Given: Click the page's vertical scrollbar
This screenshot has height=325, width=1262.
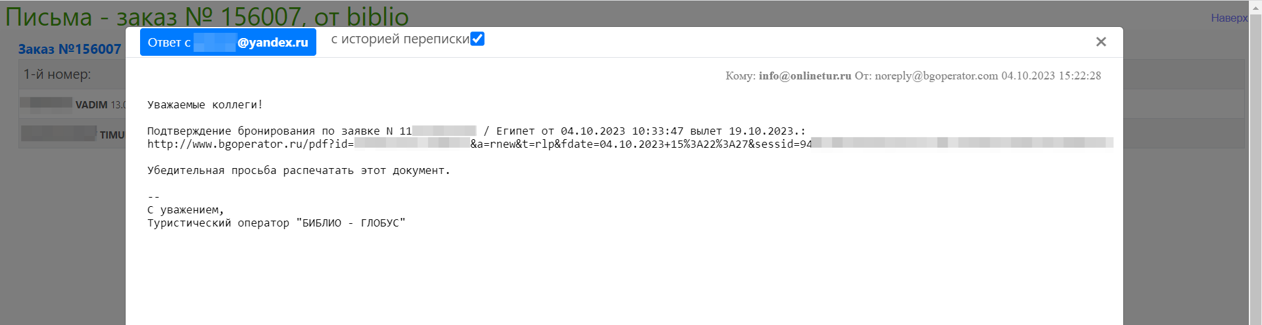Looking at the screenshot, I should click(x=1255, y=162).
